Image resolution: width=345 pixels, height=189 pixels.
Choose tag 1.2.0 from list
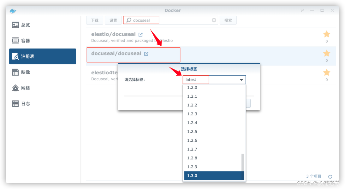click(x=214, y=87)
